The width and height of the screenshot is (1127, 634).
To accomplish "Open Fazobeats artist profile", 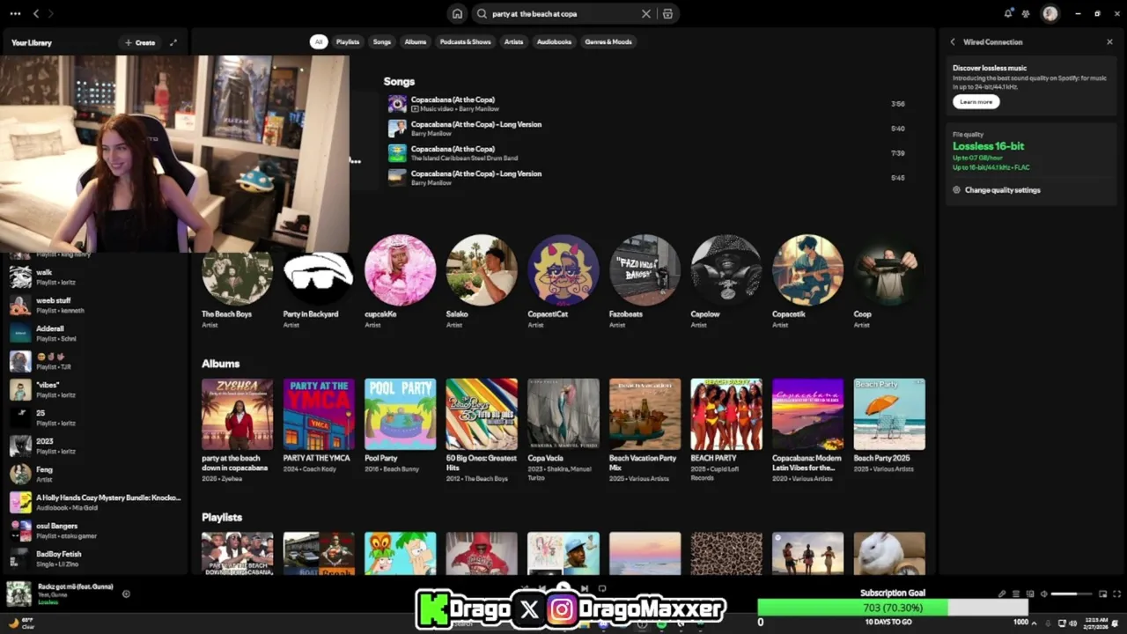I will click(x=645, y=282).
